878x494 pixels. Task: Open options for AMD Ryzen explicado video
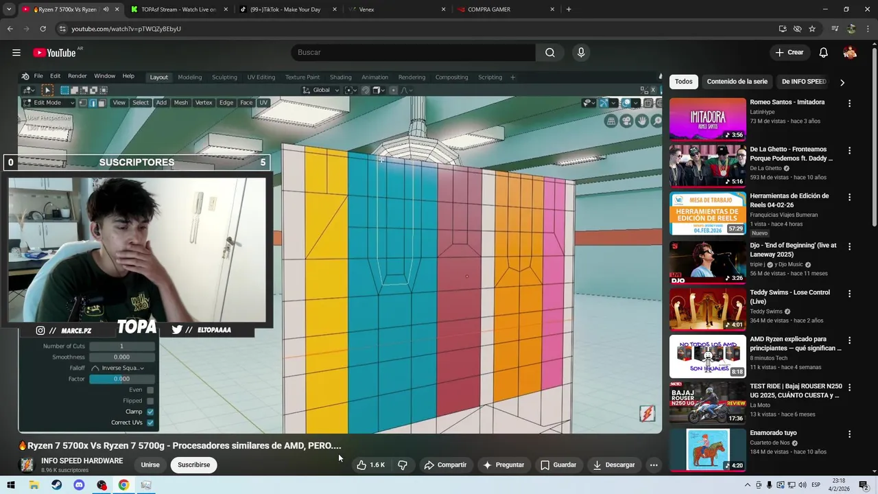849,340
